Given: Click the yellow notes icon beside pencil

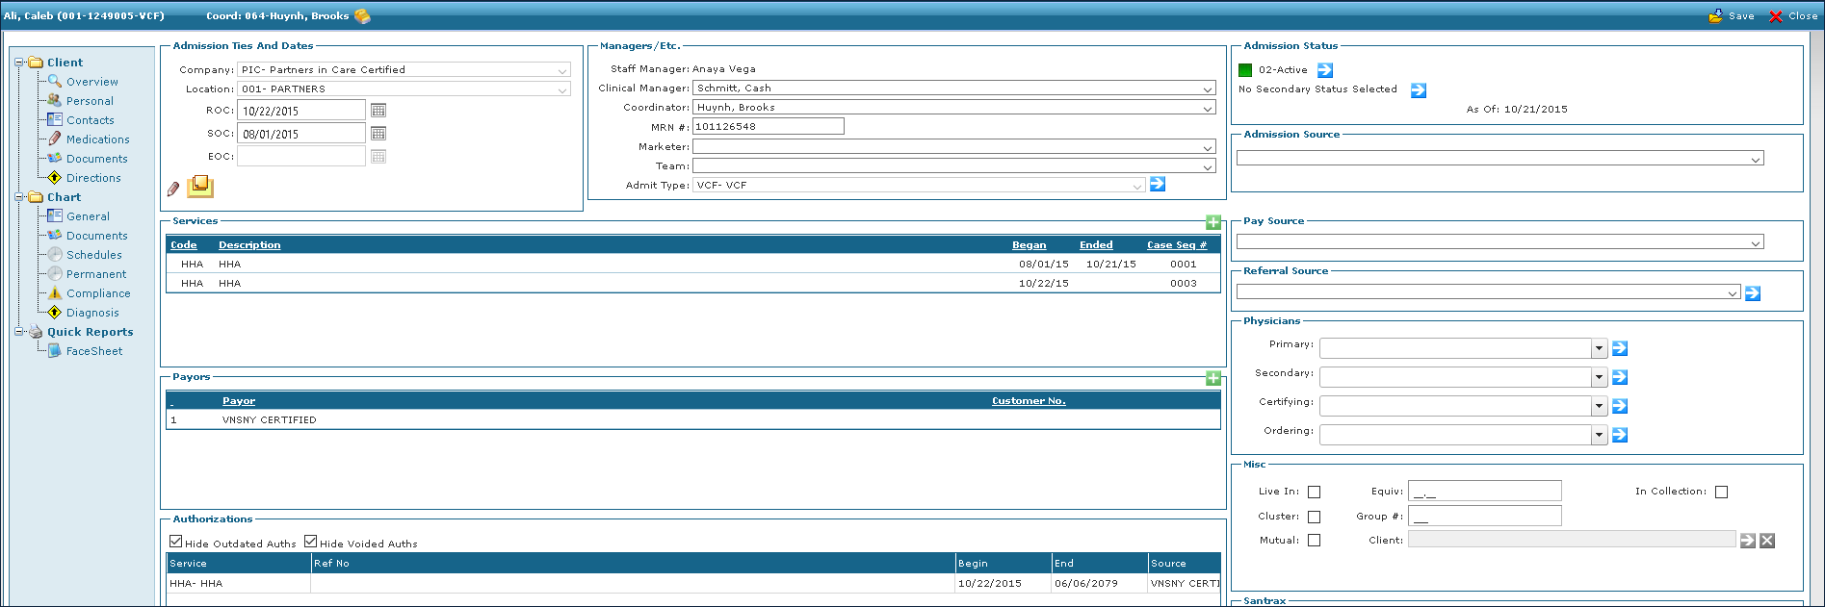Looking at the screenshot, I should 200,186.
